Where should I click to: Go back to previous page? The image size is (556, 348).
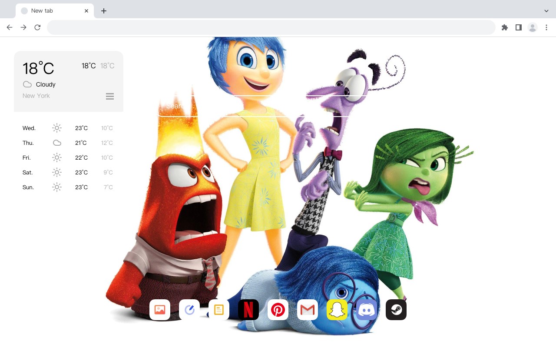click(x=10, y=27)
